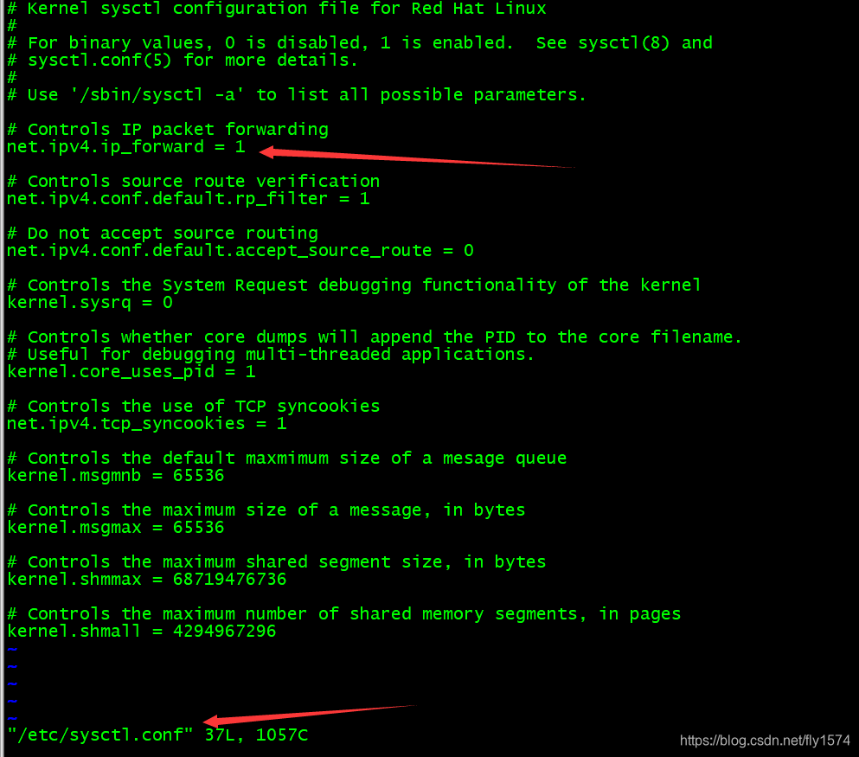
Task: Click the 37L, 1057C status text
Action: pyautogui.click(x=256, y=735)
